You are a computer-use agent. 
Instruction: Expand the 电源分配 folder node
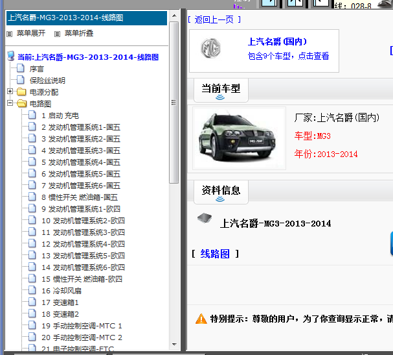coord(10,92)
